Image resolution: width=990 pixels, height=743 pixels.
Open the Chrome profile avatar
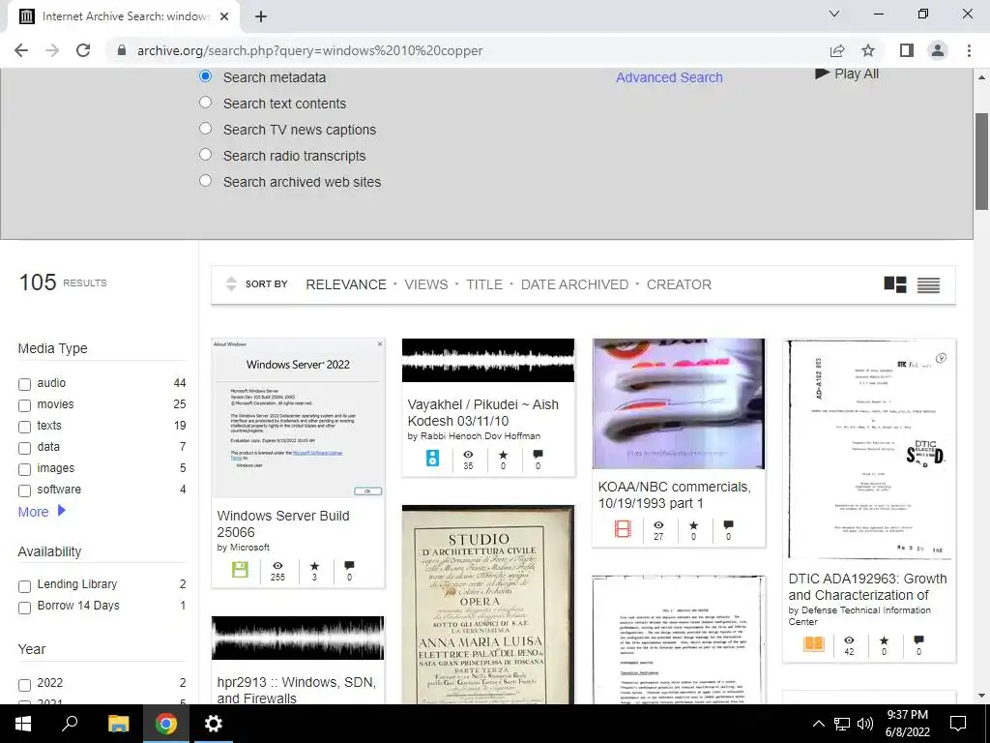[x=938, y=50]
